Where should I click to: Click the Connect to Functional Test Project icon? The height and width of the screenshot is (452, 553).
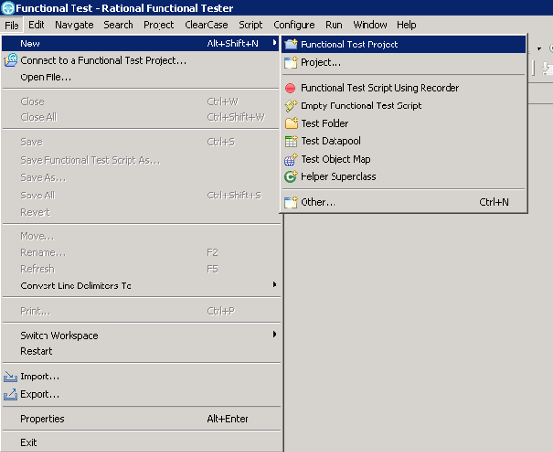click(x=11, y=60)
